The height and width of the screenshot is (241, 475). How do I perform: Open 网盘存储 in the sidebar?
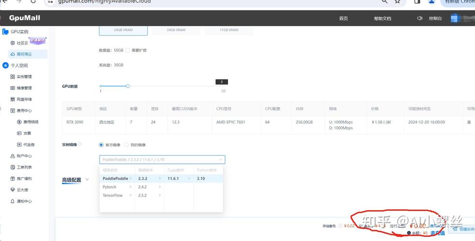coord(24,99)
